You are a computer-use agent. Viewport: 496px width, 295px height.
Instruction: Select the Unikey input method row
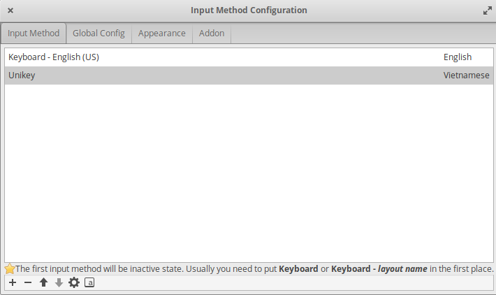pos(22,75)
